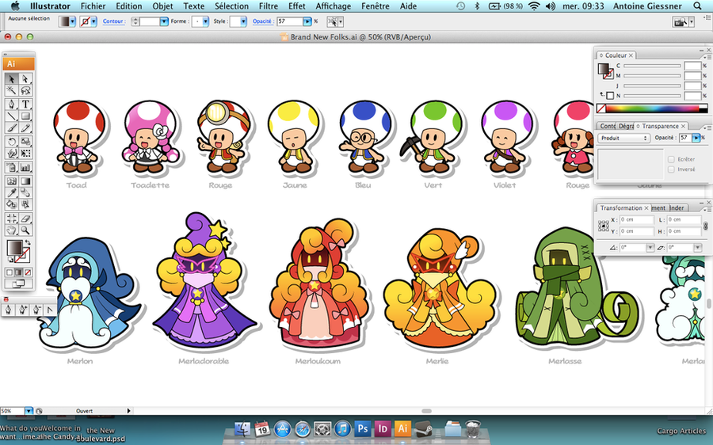The image size is (713, 445).
Task: Select the Zoom magnifier tool
Action: pos(25,230)
